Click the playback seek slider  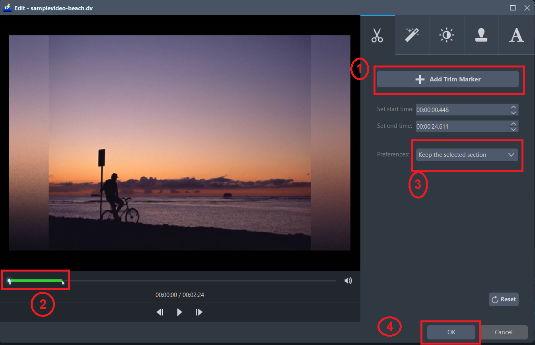click(199, 280)
